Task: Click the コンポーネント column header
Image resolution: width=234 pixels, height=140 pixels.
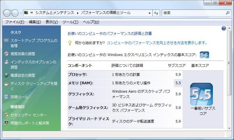Action: tap(80, 66)
